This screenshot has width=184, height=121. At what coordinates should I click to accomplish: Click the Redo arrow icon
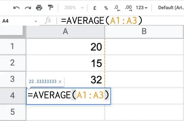click(28, 8)
